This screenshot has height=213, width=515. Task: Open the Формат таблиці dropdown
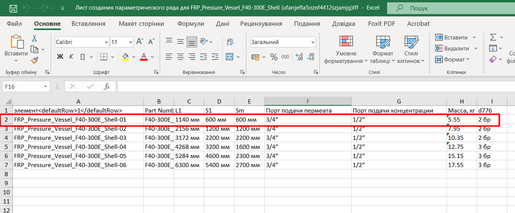pos(383,50)
